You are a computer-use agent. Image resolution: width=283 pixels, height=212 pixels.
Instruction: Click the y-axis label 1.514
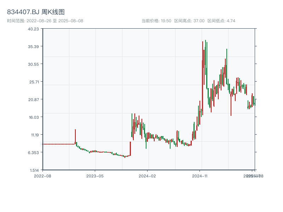[34, 170]
